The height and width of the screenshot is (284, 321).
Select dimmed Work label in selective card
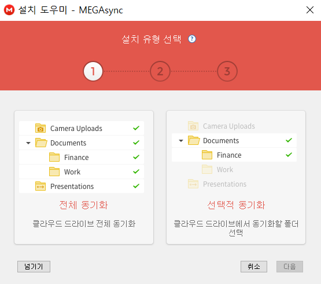point(225,169)
